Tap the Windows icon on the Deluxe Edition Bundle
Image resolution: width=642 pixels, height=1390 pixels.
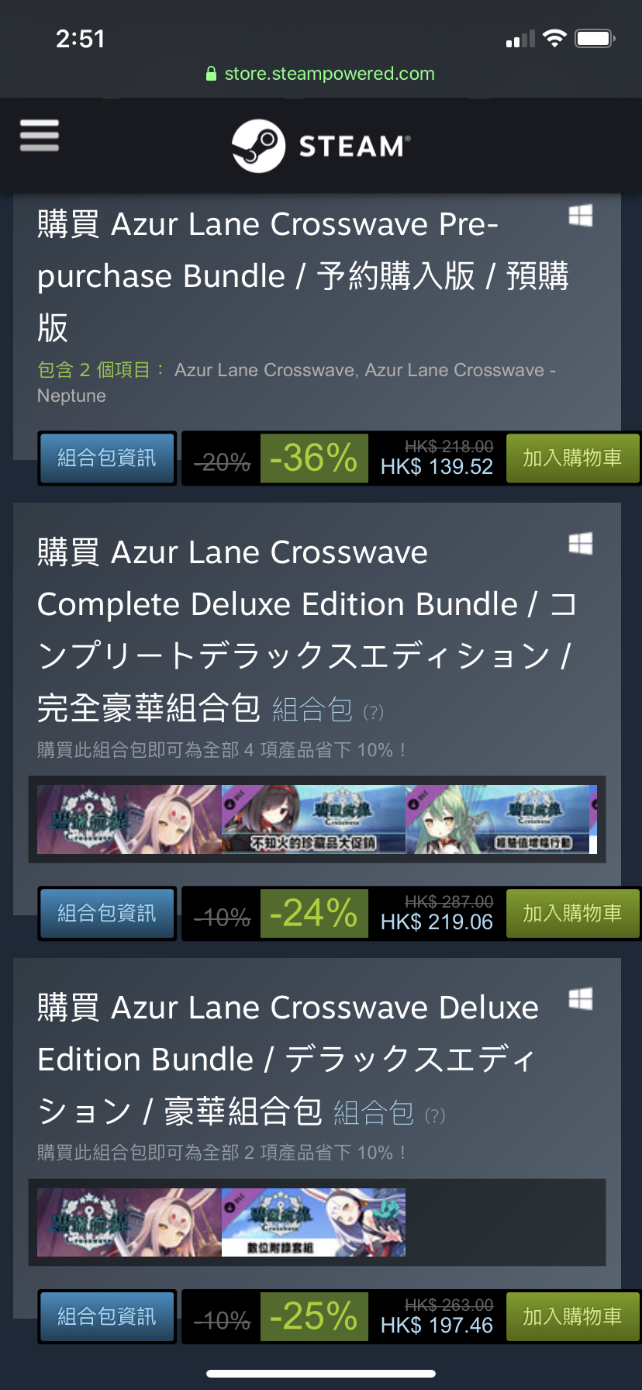pyautogui.click(x=581, y=999)
